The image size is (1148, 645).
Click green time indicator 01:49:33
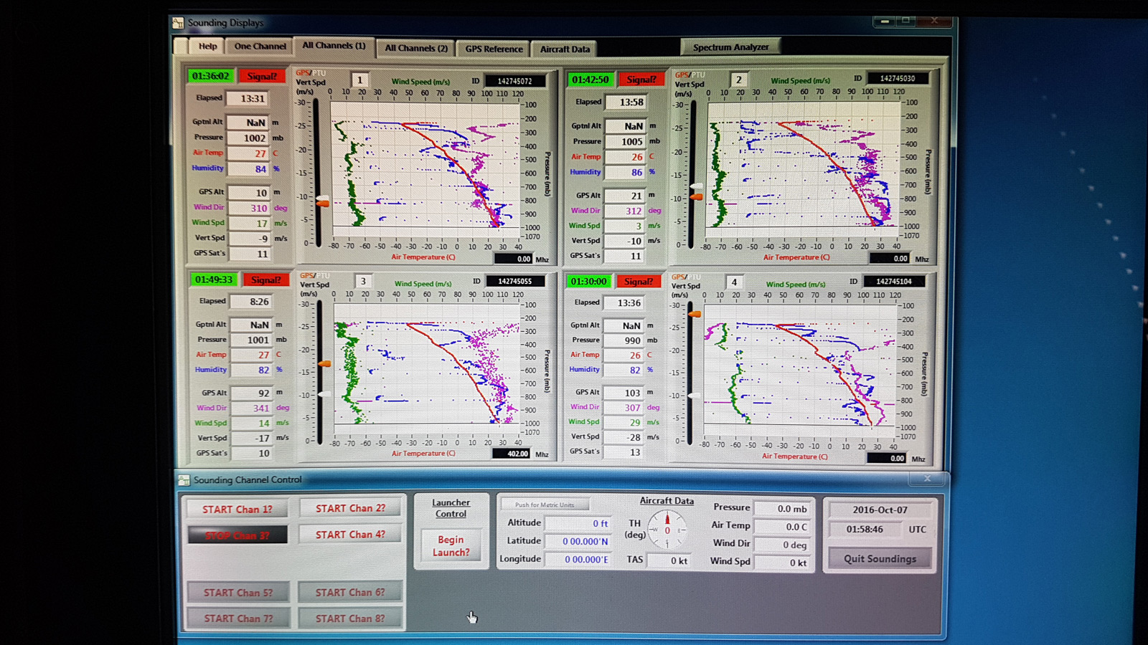[214, 279]
